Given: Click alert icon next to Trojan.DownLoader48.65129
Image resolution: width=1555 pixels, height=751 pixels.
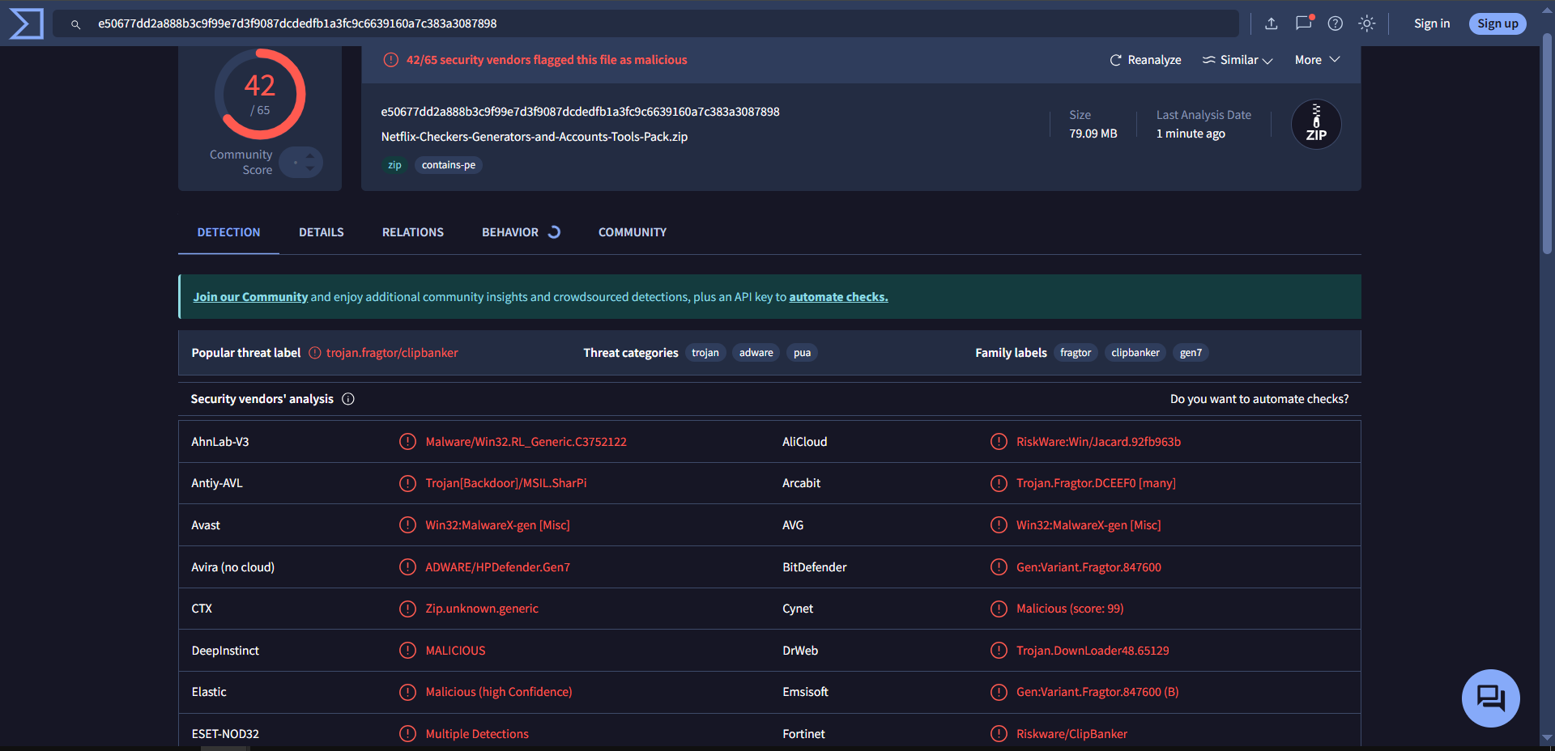Looking at the screenshot, I should pyautogui.click(x=999, y=651).
